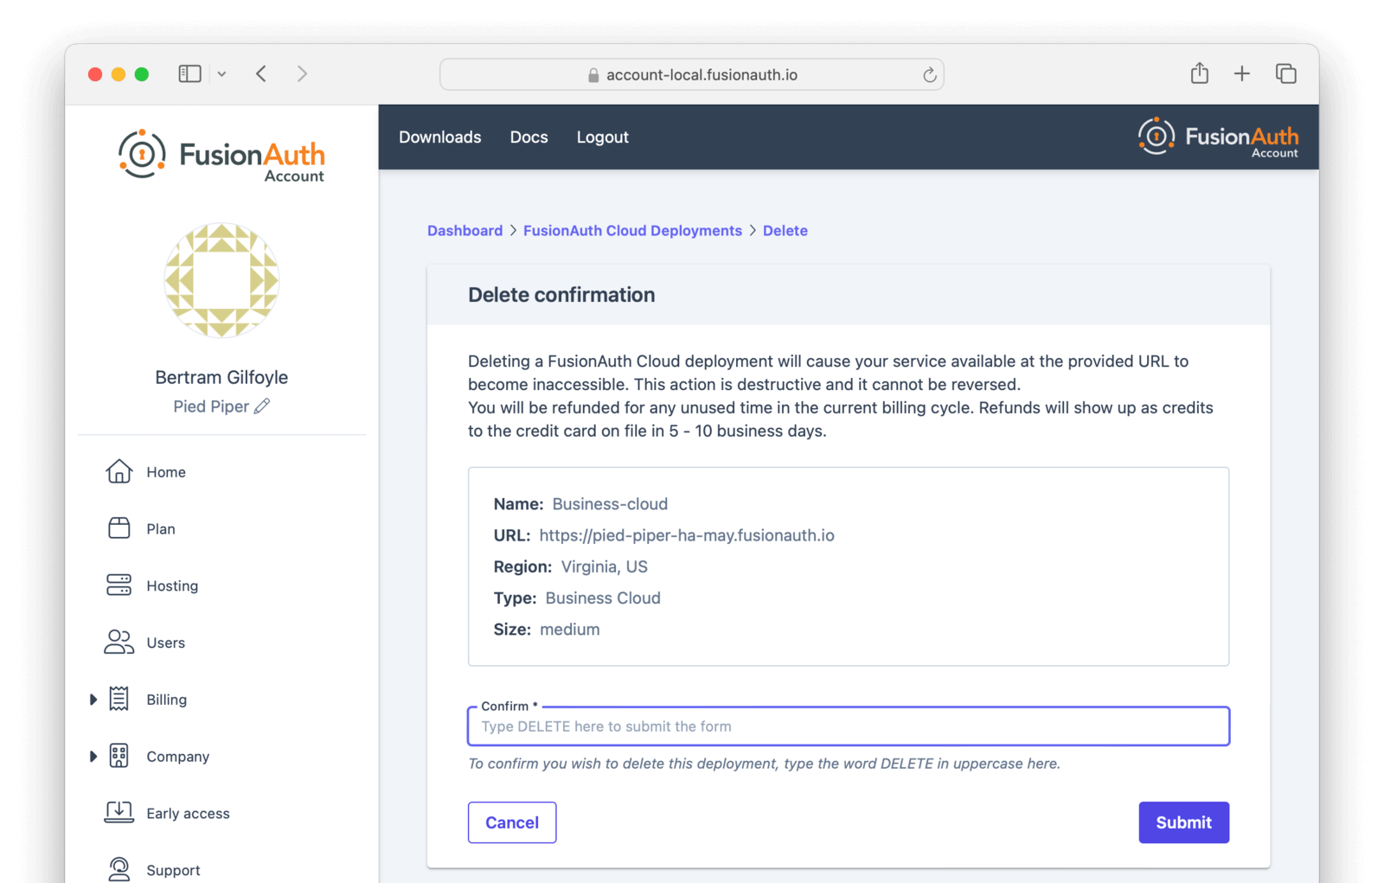Reload the page using refresh icon
The height and width of the screenshot is (883, 1384).
(929, 75)
